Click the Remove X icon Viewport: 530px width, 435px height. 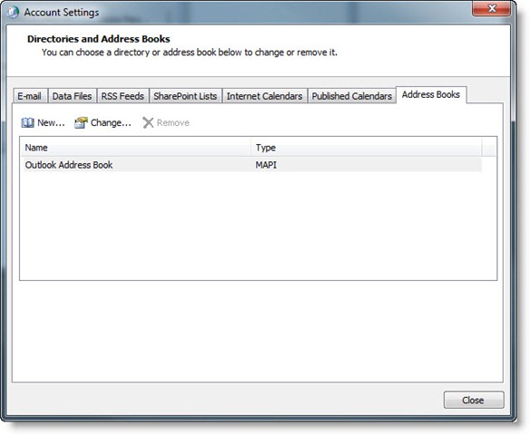148,123
